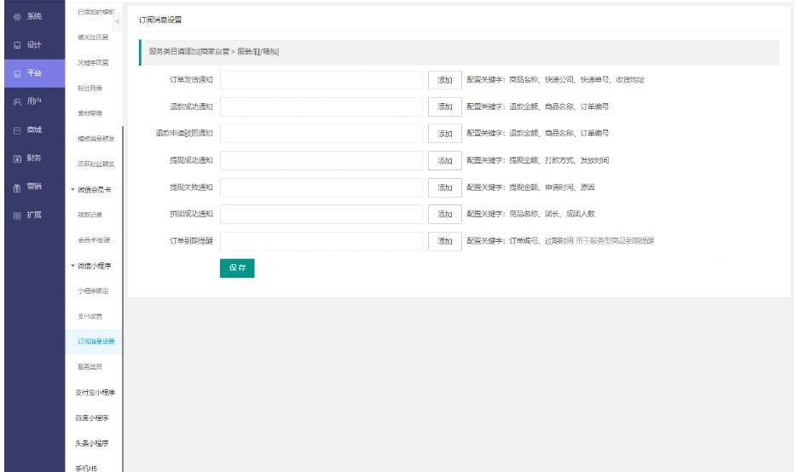Focus the 退款成功通知 input field
Viewport: 799px width, 472px height.
pos(321,106)
